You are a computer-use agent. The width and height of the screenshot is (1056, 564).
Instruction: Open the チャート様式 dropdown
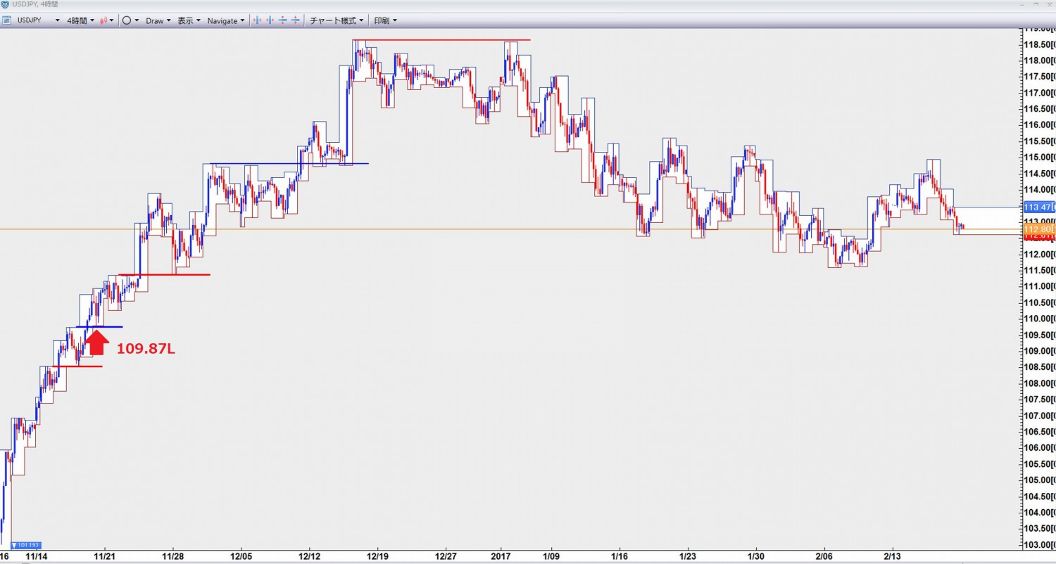(337, 20)
